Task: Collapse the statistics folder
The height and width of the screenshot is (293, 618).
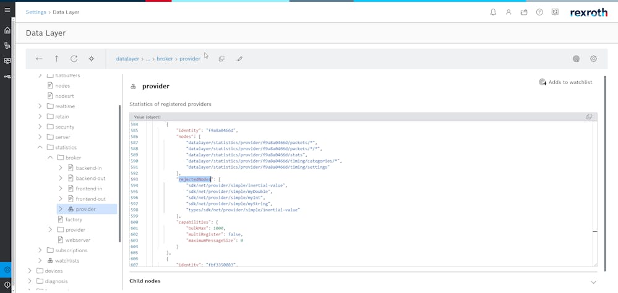Action: pos(40,148)
